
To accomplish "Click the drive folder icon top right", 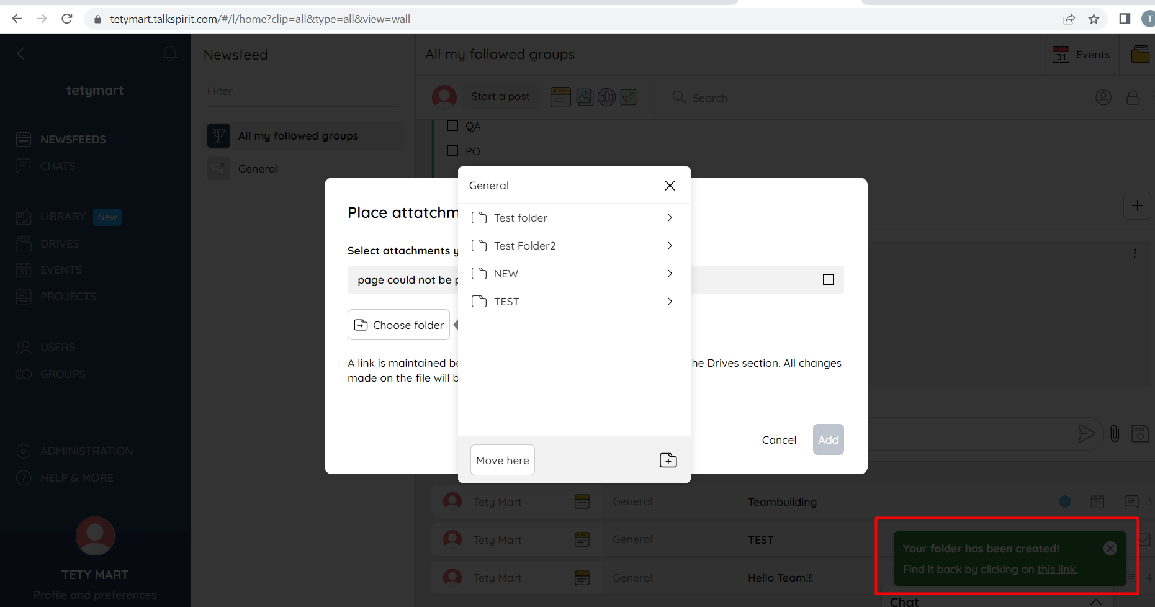I will coord(1140,55).
